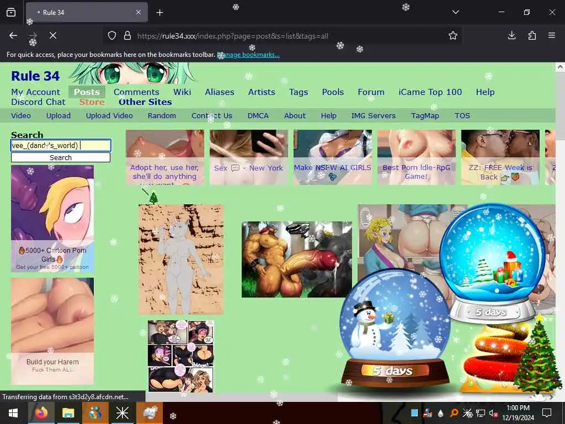Open the Discord Chat link
This screenshot has height=424, width=565.
[x=38, y=102]
